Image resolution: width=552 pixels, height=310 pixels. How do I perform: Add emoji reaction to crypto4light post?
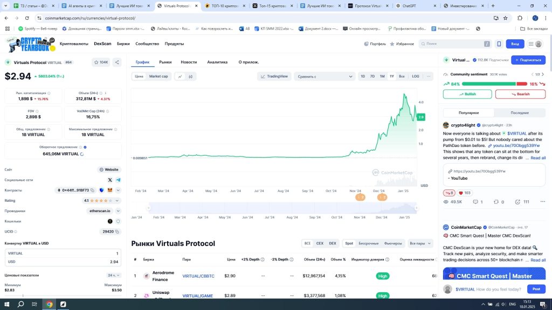(x=517, y=202)
